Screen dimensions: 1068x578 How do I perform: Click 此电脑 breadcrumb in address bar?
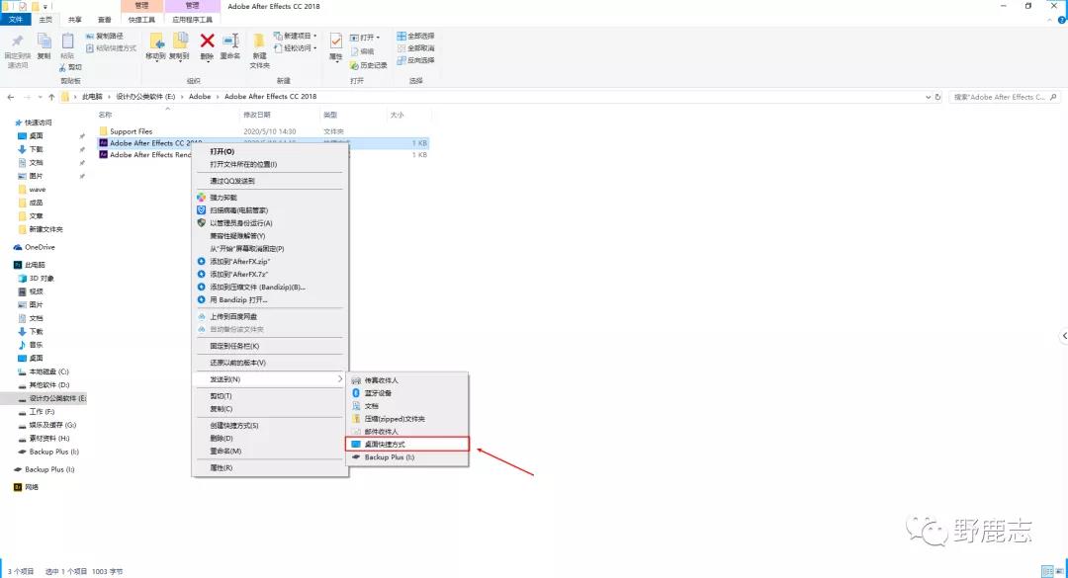point(92,97)
